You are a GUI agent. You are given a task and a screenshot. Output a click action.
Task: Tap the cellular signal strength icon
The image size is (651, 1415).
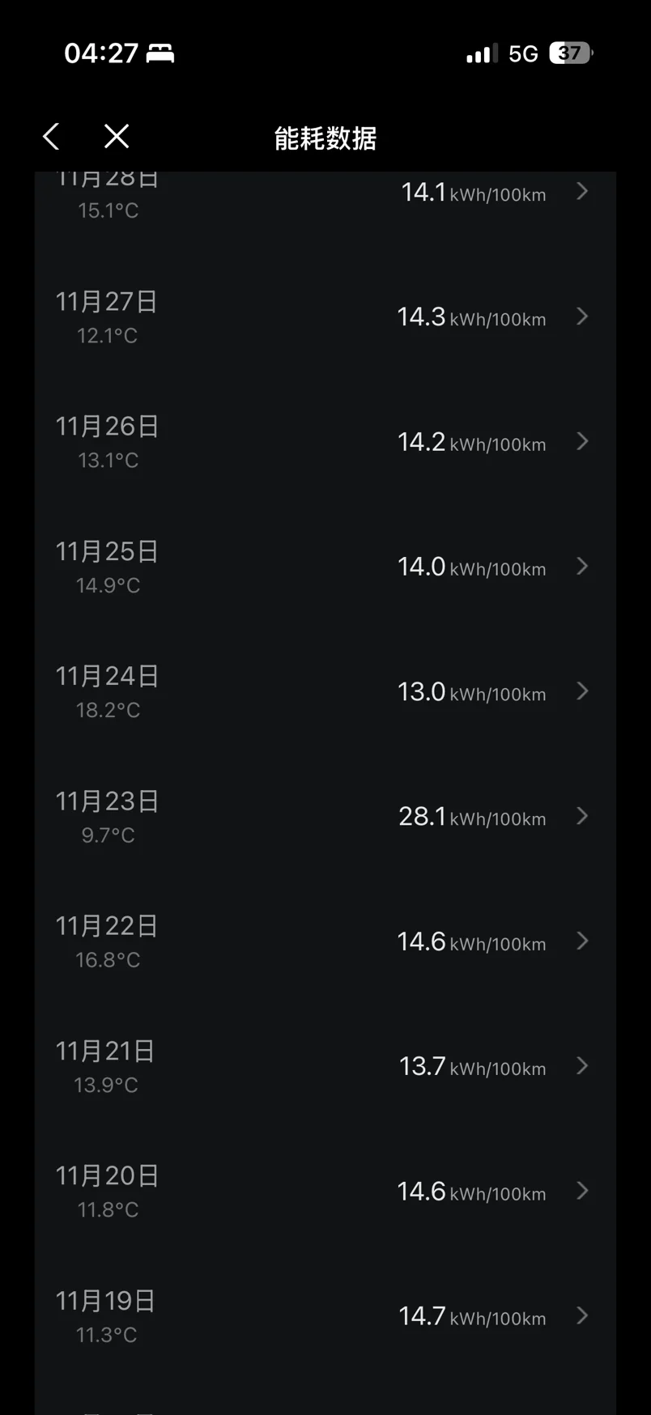[482, 54]
